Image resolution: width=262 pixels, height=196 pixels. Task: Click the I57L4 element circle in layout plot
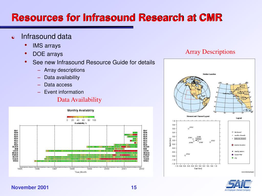point(185,155)
